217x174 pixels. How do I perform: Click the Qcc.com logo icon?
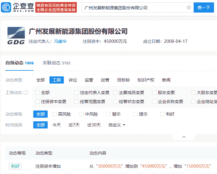[x=7, y=7]
